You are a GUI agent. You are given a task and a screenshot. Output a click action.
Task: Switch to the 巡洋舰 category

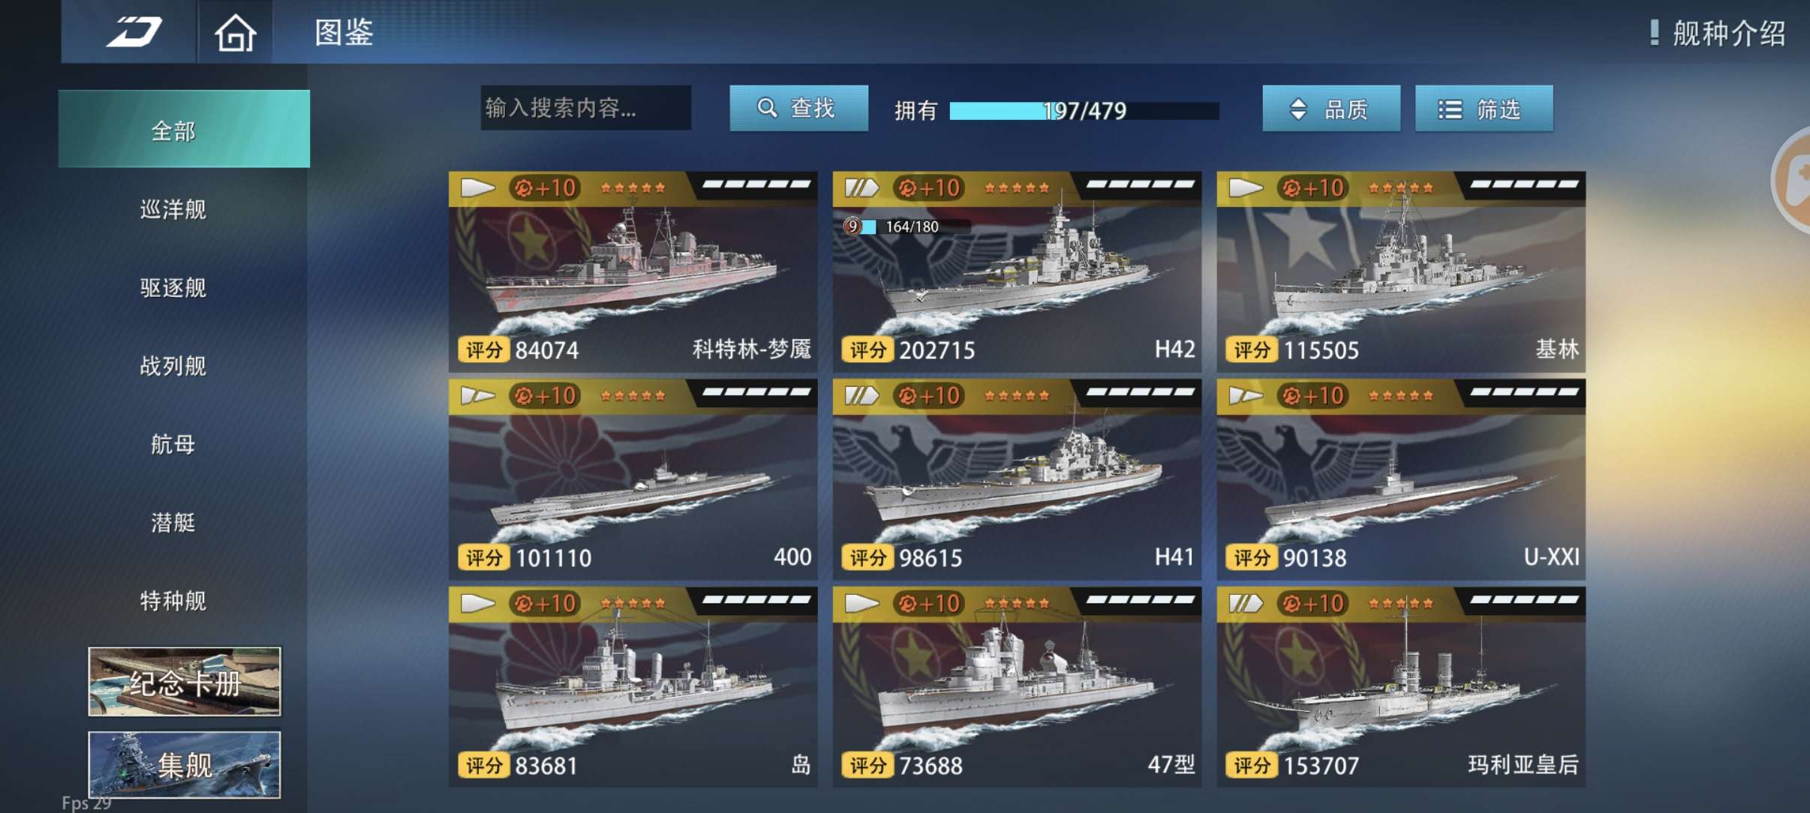(x=173, y=209)
